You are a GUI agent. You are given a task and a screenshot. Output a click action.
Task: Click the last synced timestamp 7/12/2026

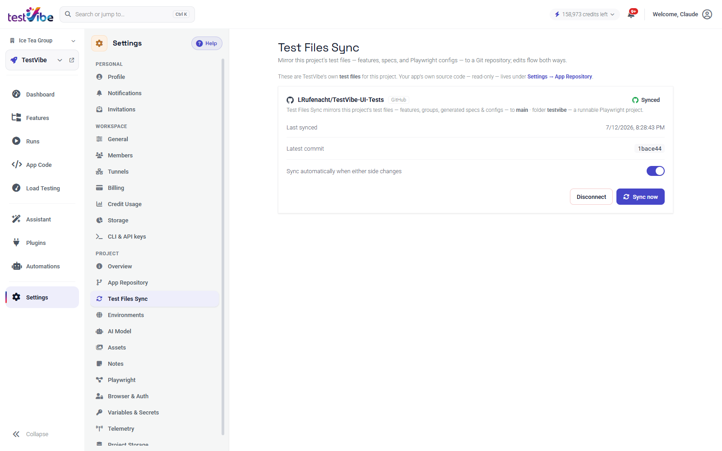click(x=635, y=128)
